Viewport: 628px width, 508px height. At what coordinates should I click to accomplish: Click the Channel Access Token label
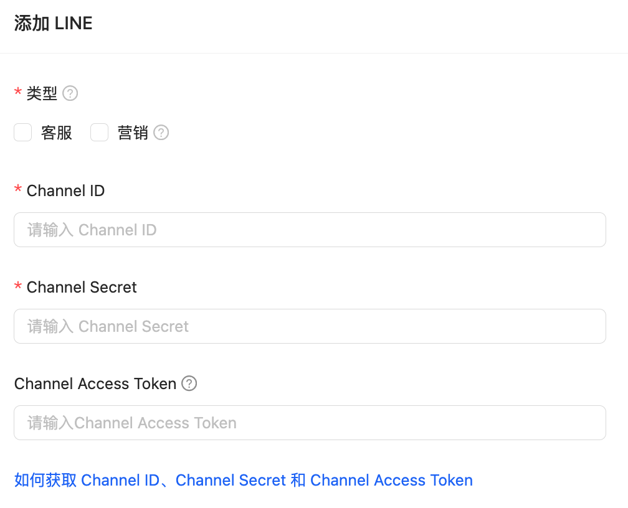[95, 384]
